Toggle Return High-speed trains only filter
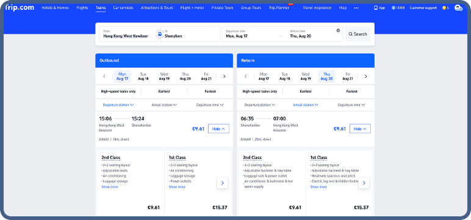 (260, 92)
